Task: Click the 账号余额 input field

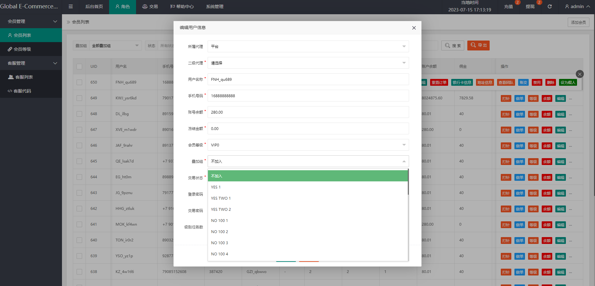Action: point(308,112)
